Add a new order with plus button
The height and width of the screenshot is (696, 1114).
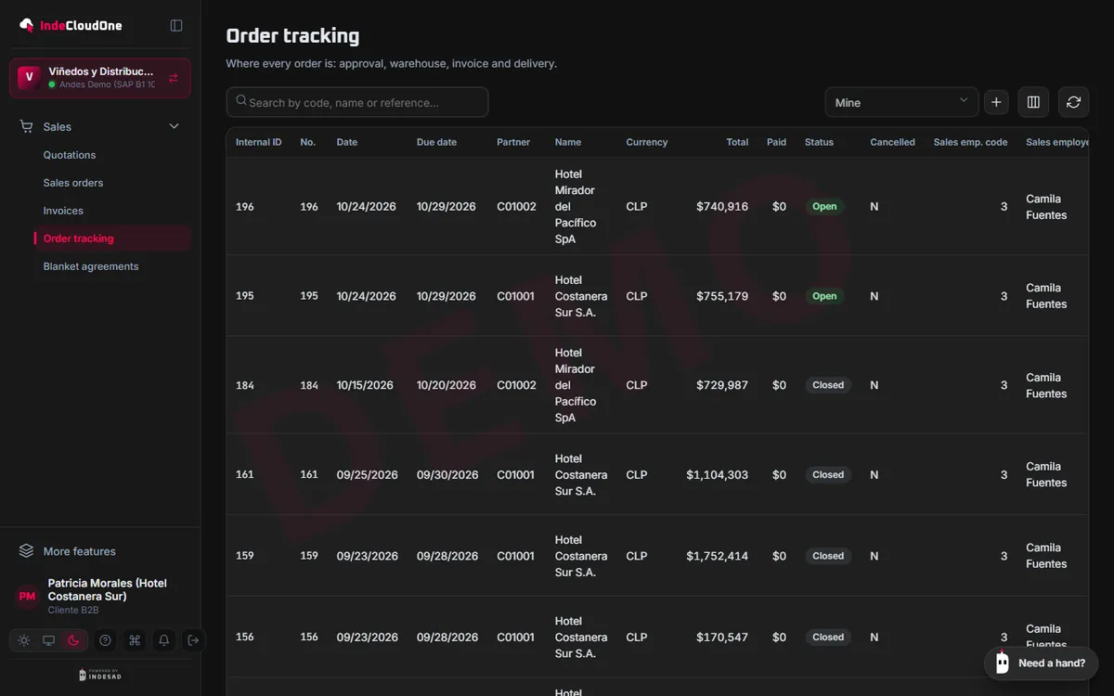pos(996,102)
